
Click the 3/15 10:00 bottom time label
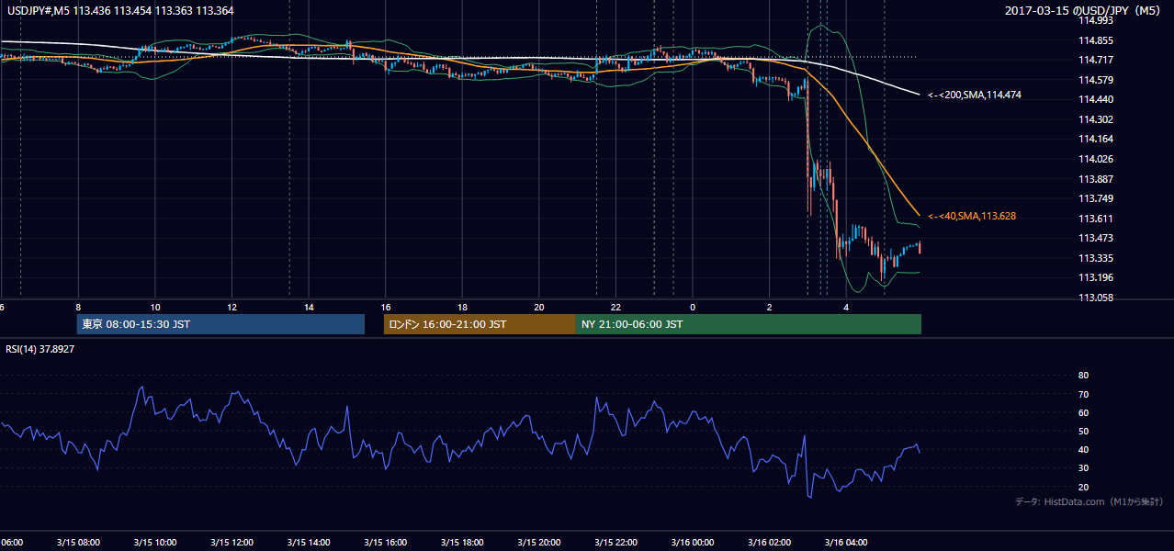155,543
